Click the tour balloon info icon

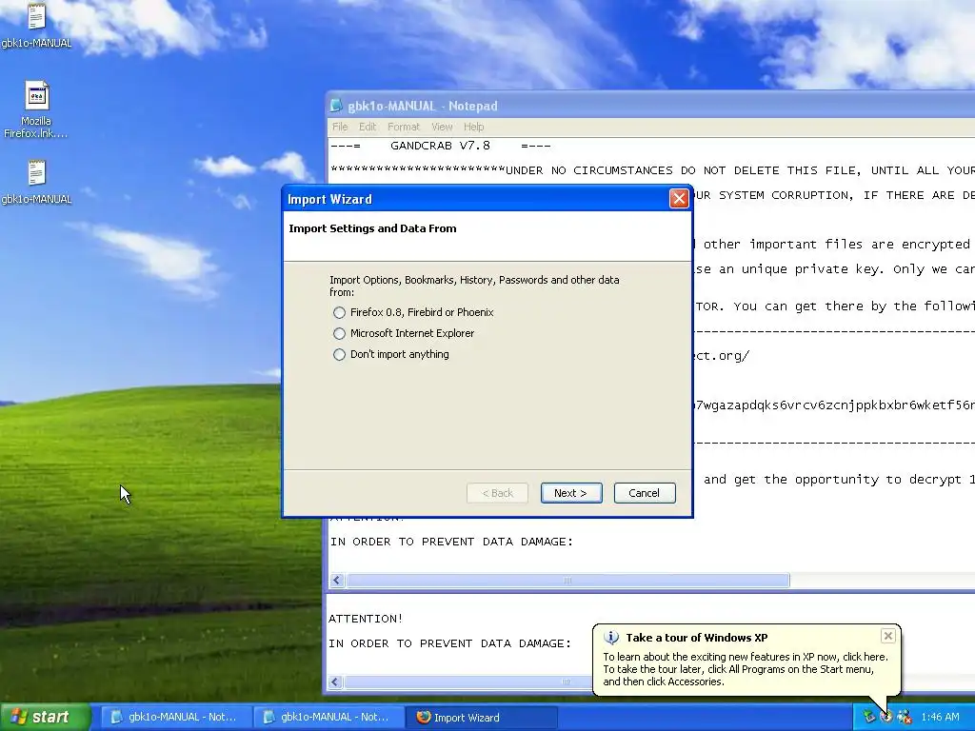tap(611, 637)
